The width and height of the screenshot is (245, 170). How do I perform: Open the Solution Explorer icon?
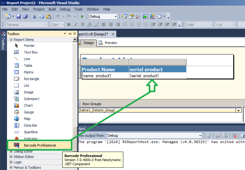pos(124,16)
